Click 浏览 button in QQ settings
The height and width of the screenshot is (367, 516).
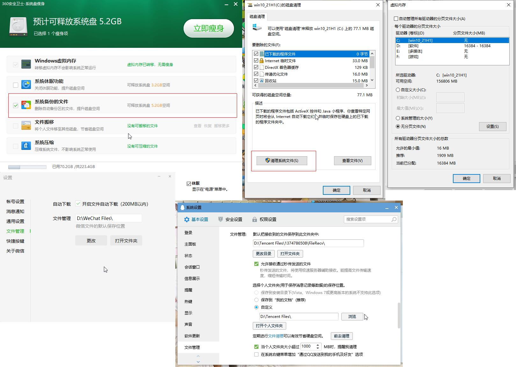pos(352,316)
